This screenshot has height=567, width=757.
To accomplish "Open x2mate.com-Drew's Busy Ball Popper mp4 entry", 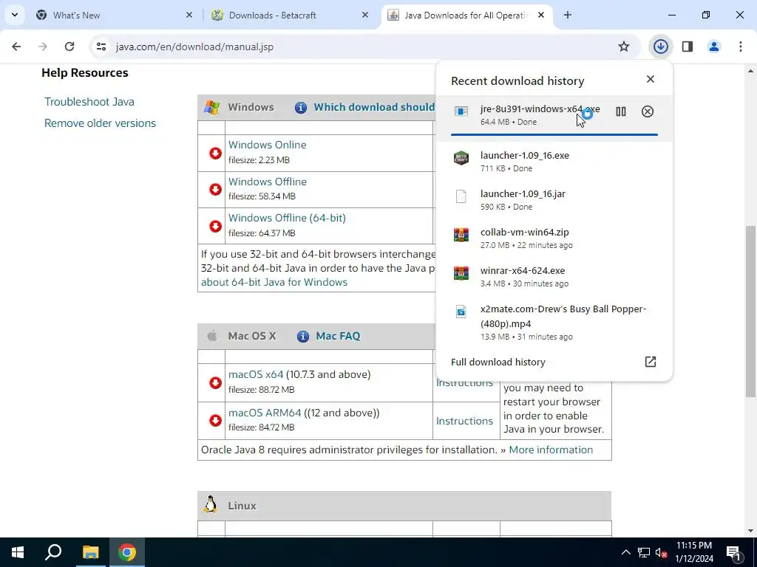I will (554, 322).
